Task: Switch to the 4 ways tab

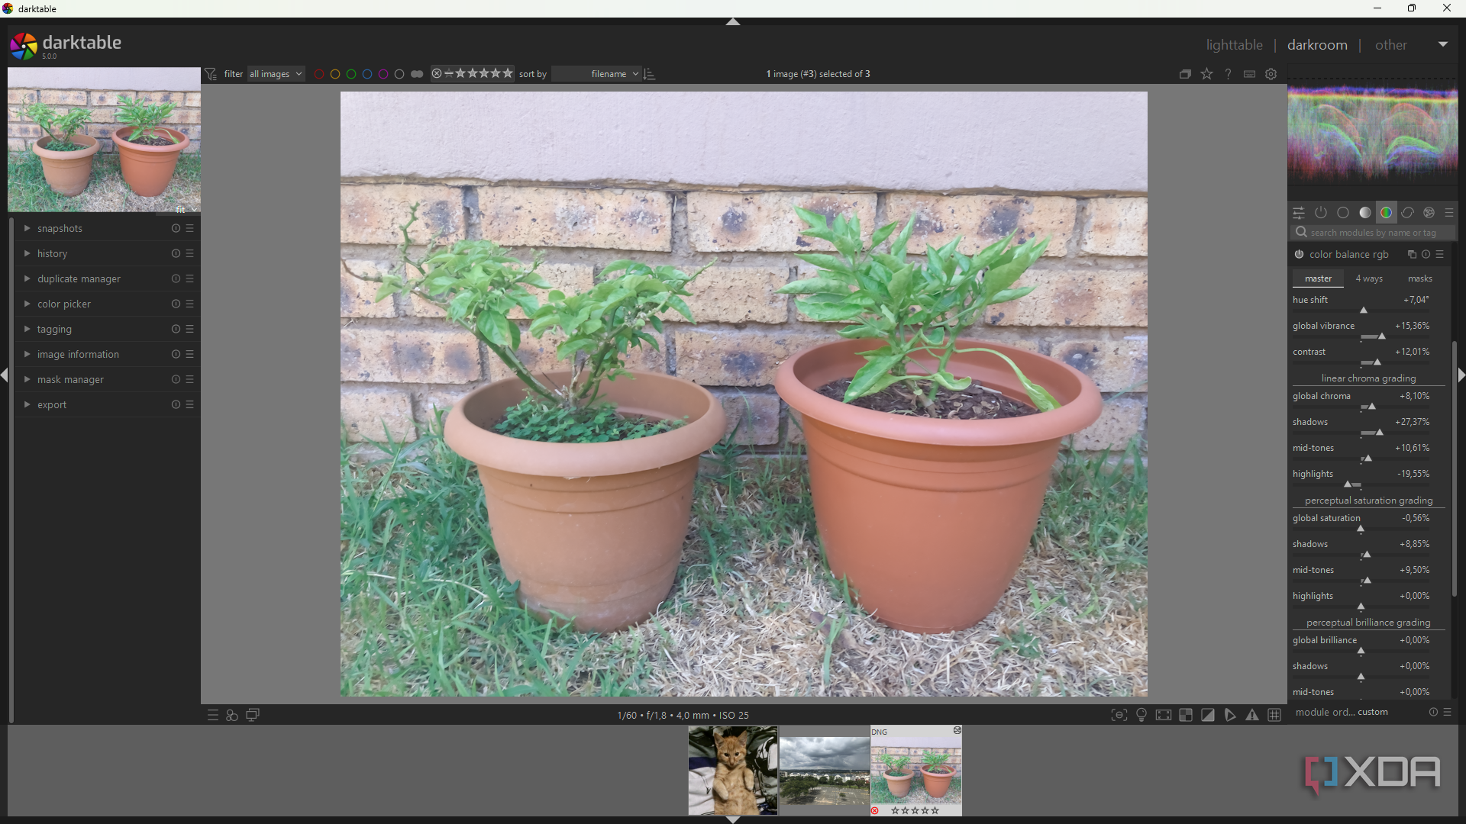Action: pos(1369,278)
